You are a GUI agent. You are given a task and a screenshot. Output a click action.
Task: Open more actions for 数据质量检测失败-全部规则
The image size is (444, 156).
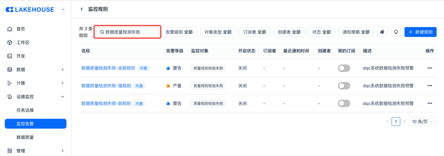pyautogui.click(x=429, y=68)
